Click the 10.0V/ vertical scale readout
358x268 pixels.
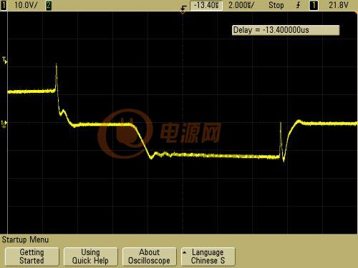coord(26,5)
